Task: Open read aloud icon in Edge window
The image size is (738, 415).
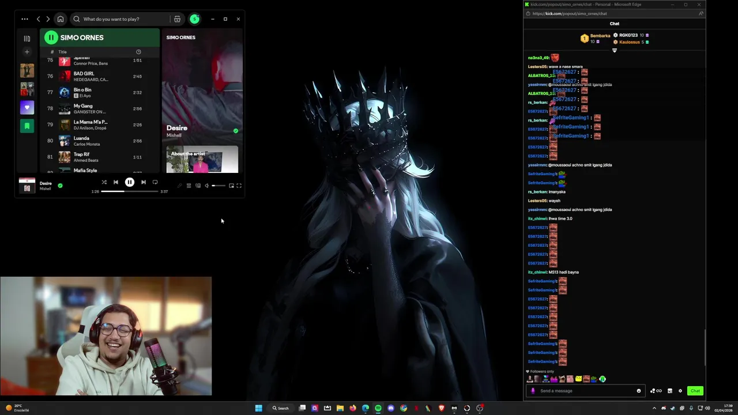Action: point(700,13)
